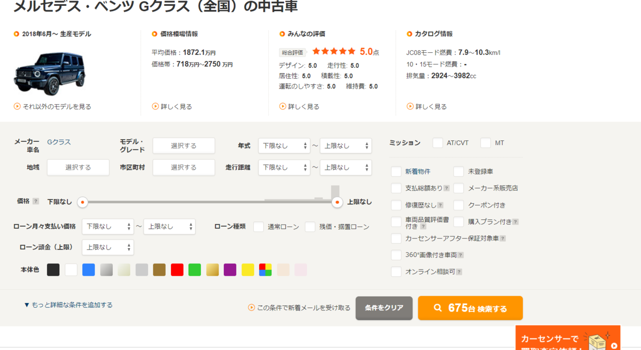Viewport: 641px width, 350px height.
Task: Open ローン頭金 upper limit dropdown
Action: pyautogui.click(x=107, y=248)
